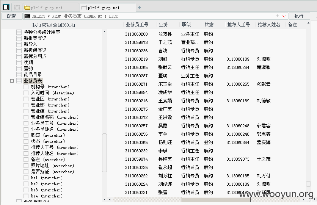Click the column icon beside 业务员姓名
This screenshot has width=317, height=205.
[x=26, y=129]
